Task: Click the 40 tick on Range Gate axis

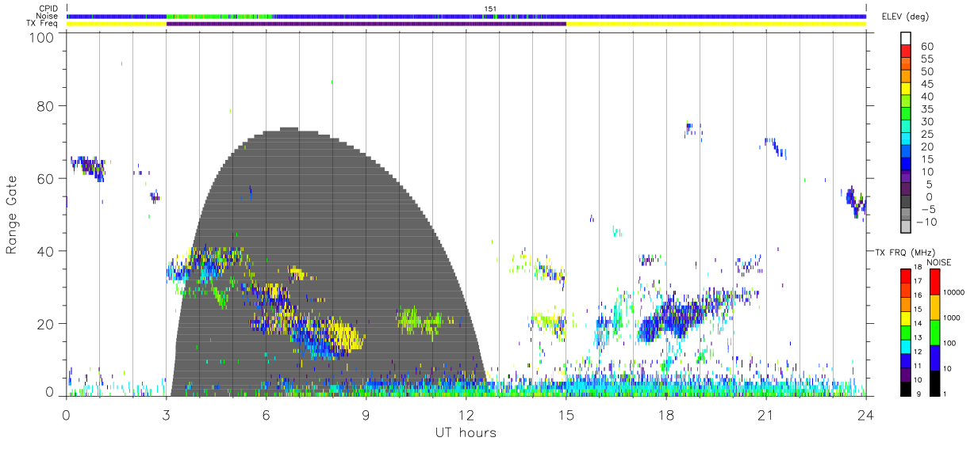Action: (47, 251)
